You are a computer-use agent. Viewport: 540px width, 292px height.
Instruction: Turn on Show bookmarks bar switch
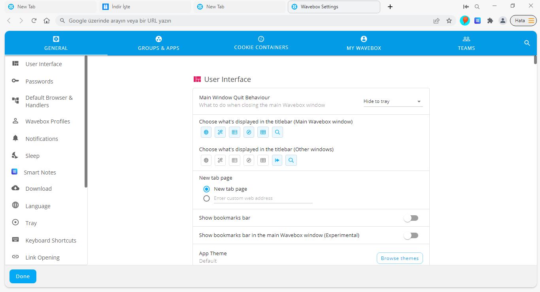[x=411, y=218]
